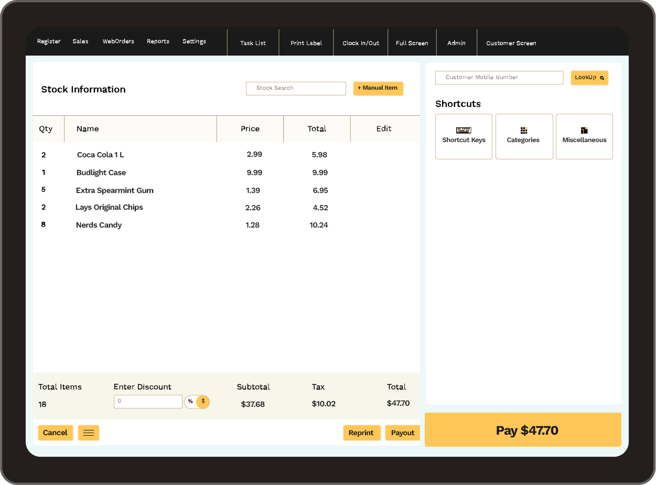Open the WebOrders menu
Viewport: 656px width, 485px height.
(x=118, y=41)
